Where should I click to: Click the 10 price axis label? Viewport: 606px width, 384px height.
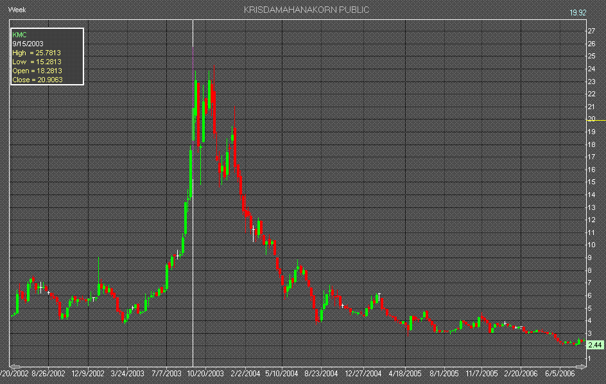[x=591, y=245]
